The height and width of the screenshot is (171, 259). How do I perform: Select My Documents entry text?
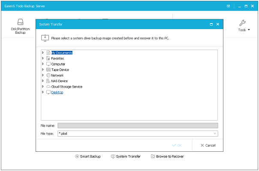point(62,53)
